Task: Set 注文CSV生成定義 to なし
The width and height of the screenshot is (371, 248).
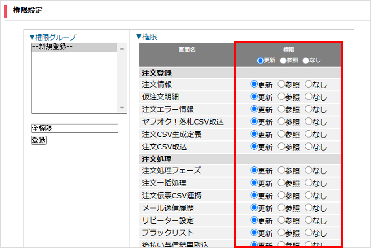Action: (309, 134)
